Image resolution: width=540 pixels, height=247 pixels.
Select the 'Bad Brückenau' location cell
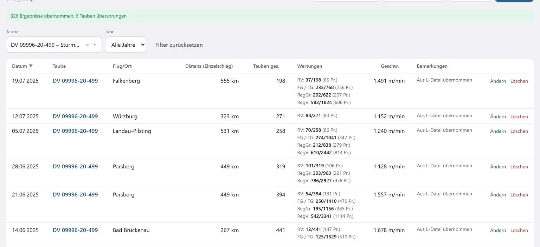tap(131, 230)
